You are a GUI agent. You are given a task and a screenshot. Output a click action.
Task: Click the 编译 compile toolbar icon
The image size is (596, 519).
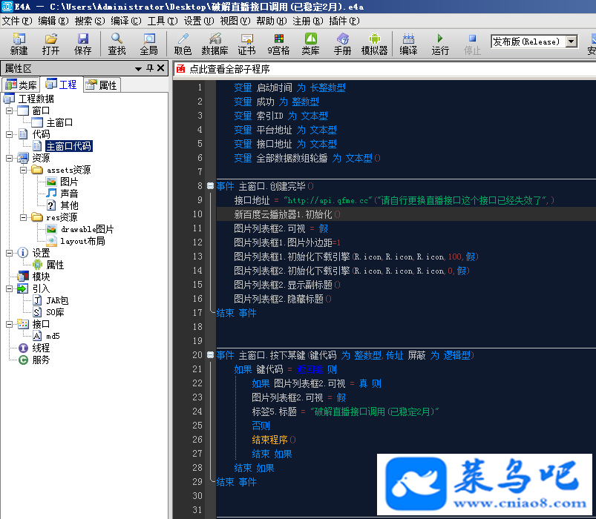[409, 44]
